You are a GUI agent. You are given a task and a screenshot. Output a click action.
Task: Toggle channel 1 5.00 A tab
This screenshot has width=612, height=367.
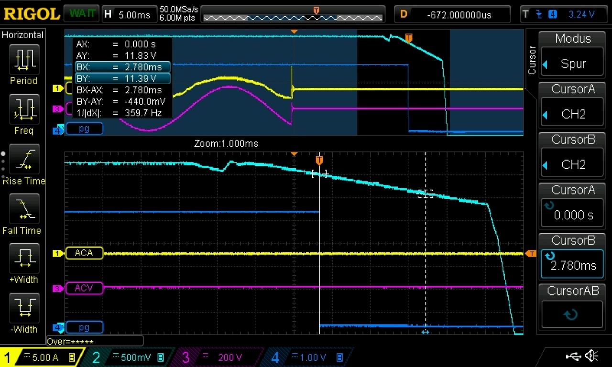[41, 357]
